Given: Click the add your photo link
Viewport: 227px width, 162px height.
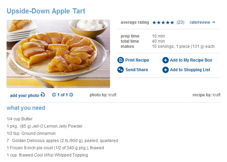Looking at the screenshot, I should coord(24,95).
